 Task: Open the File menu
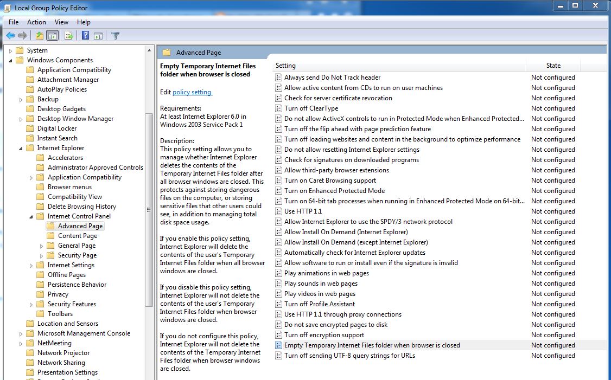pos(14,22)
